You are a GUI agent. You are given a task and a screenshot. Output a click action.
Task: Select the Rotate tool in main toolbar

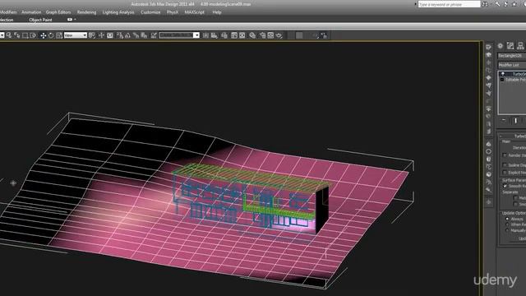tap(51, 35)
